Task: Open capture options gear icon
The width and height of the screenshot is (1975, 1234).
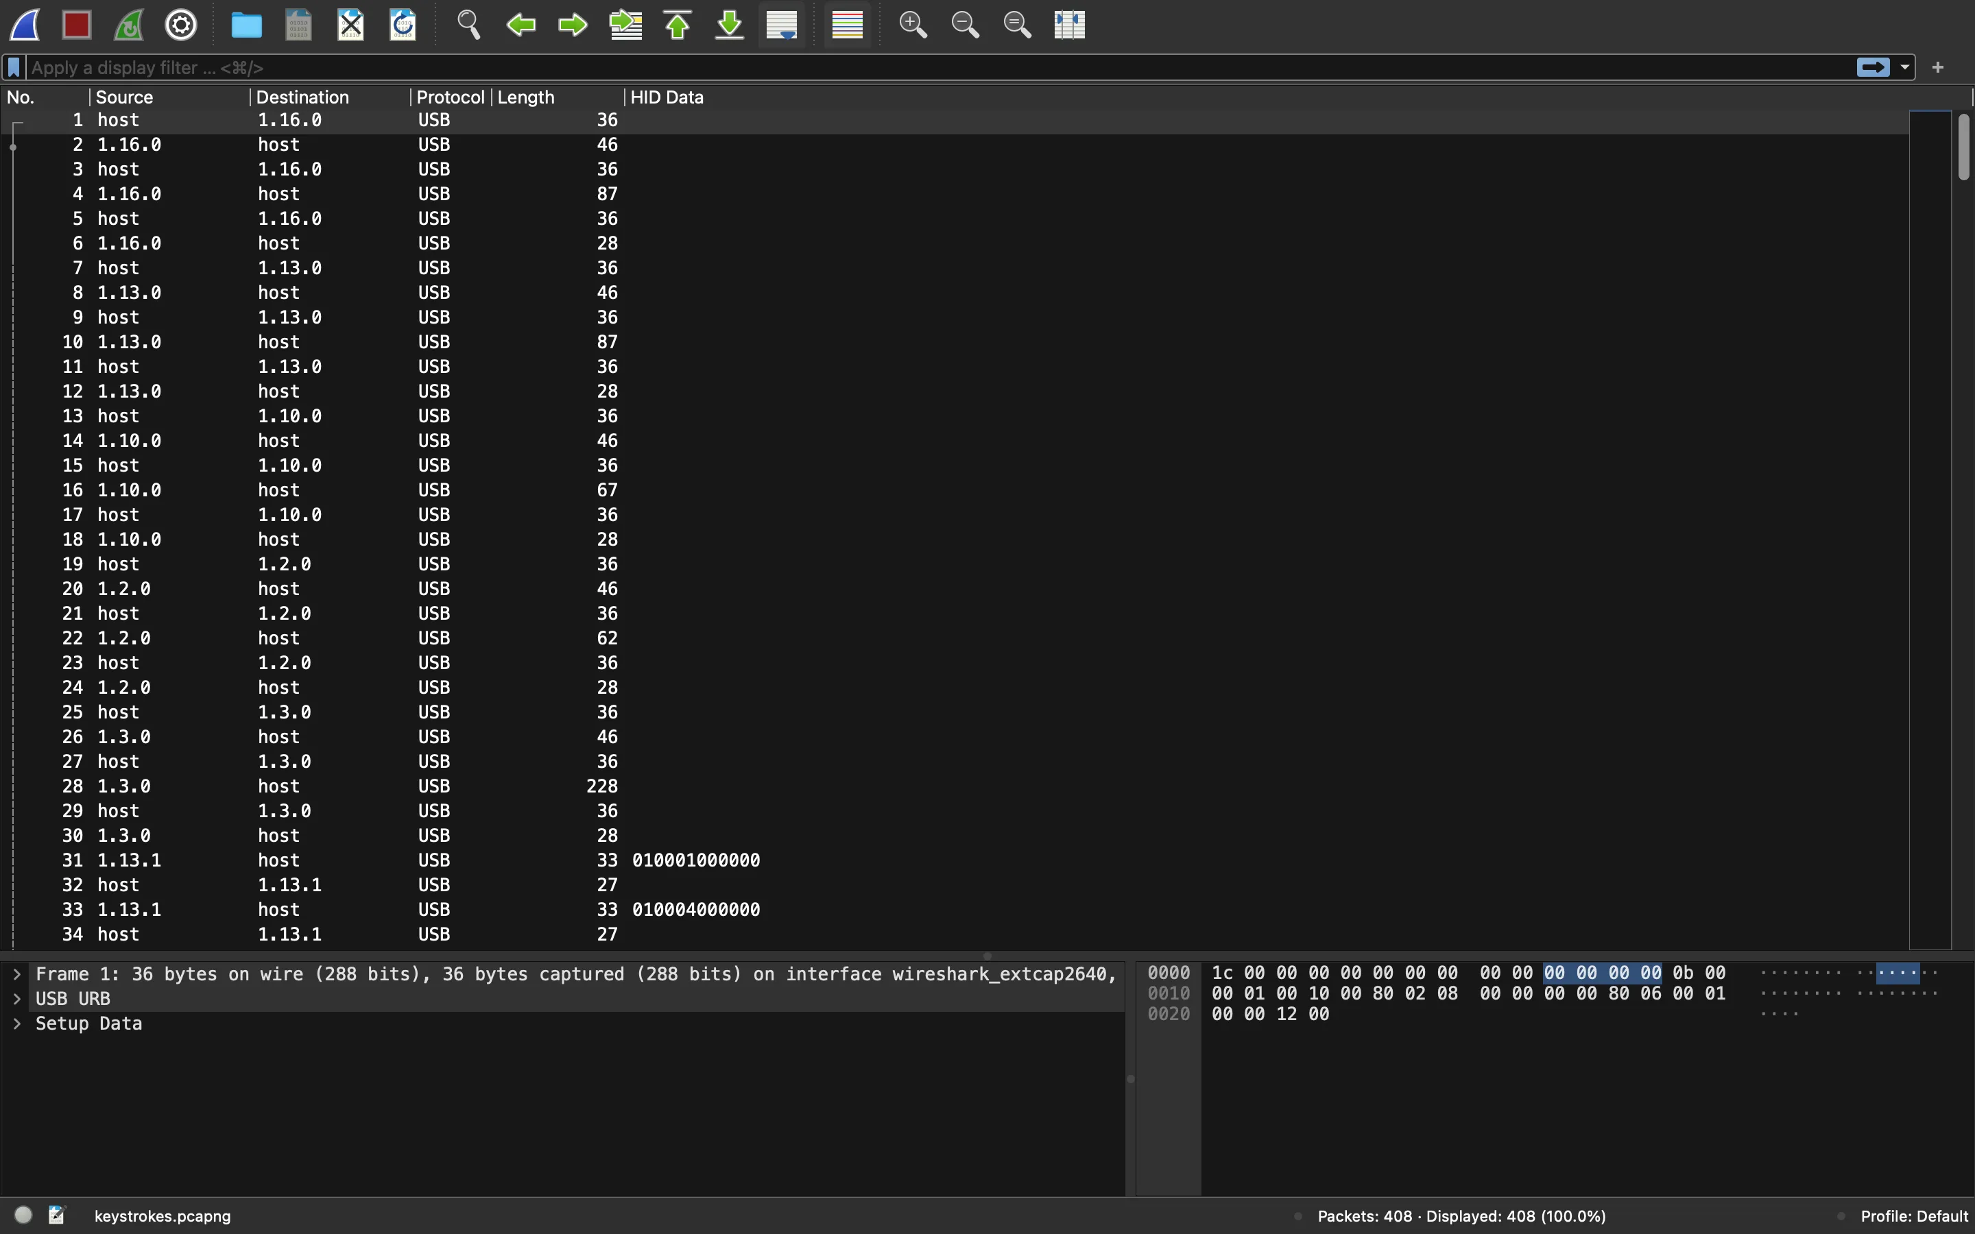Action: pos(181,25)
